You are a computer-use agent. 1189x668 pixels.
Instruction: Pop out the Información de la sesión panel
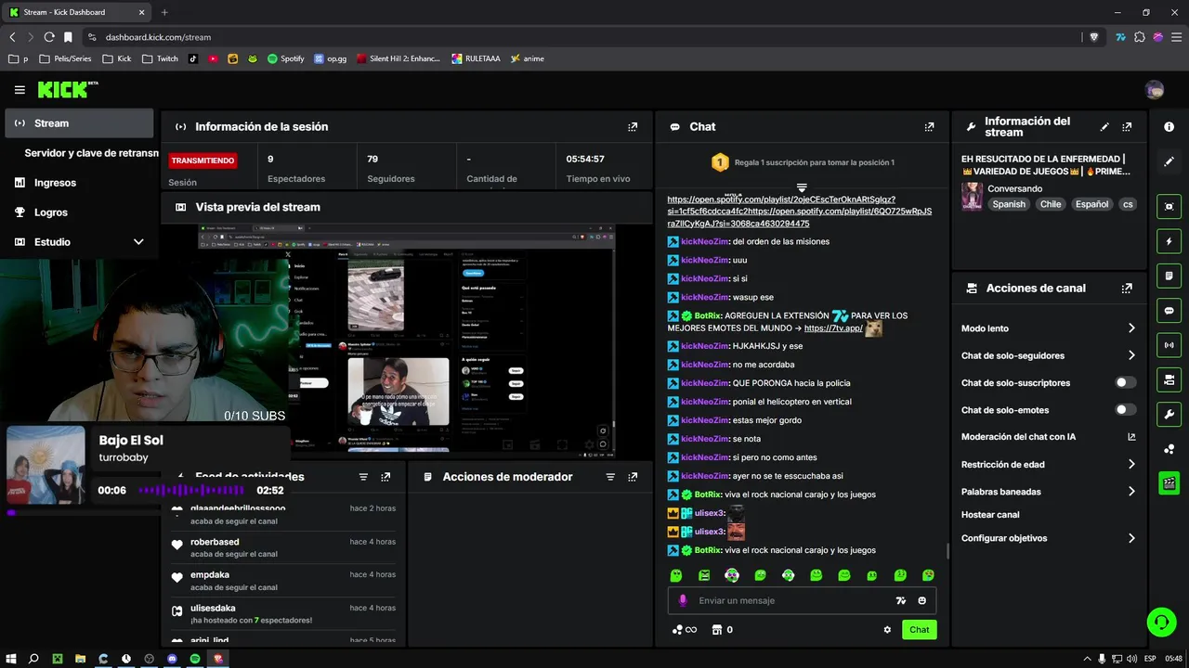point(633,127)
